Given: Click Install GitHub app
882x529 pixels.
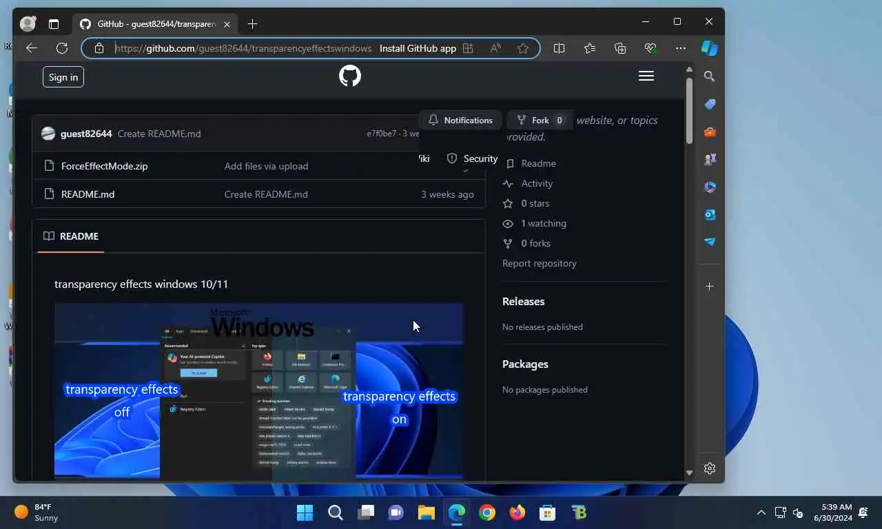Looking at the screenshot, I should 418,48.
